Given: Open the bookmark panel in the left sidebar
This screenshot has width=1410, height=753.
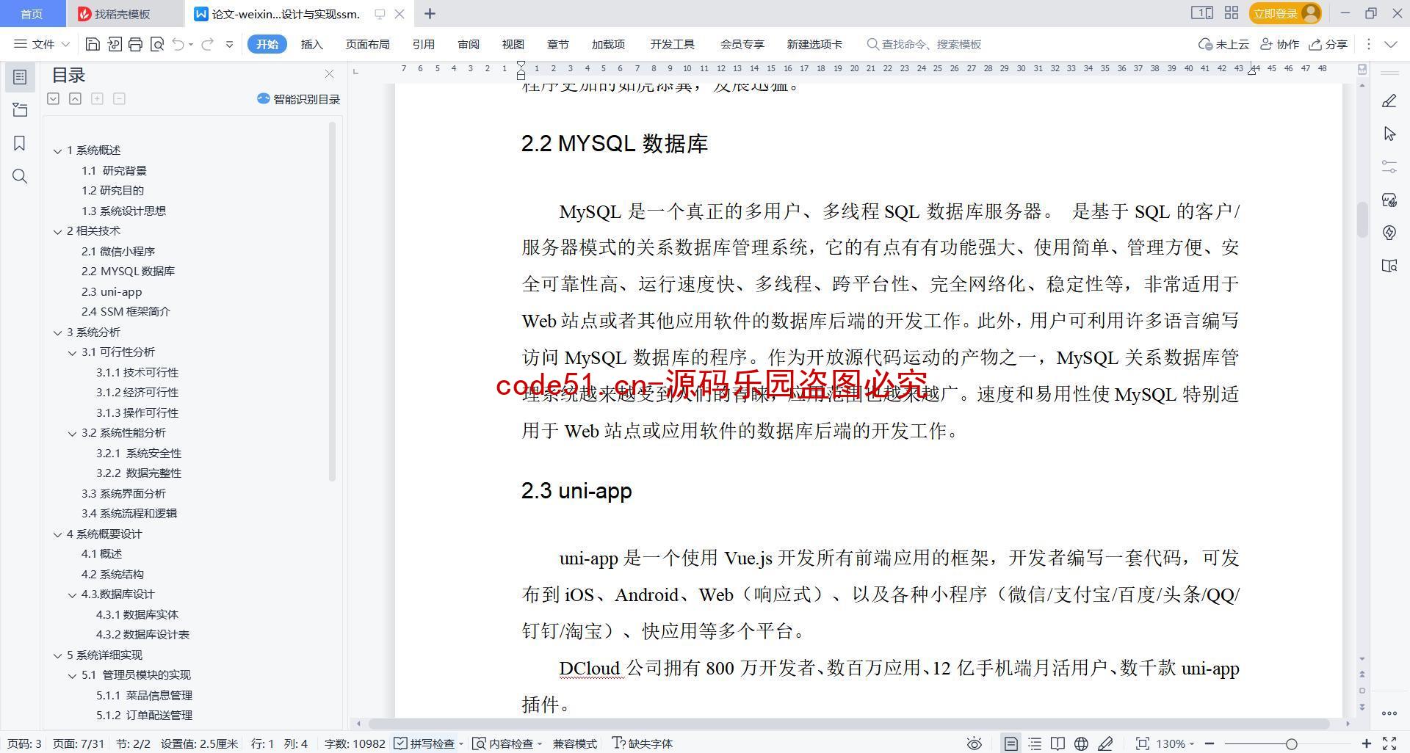Looking at the screenshot, I should pos(20,143).
